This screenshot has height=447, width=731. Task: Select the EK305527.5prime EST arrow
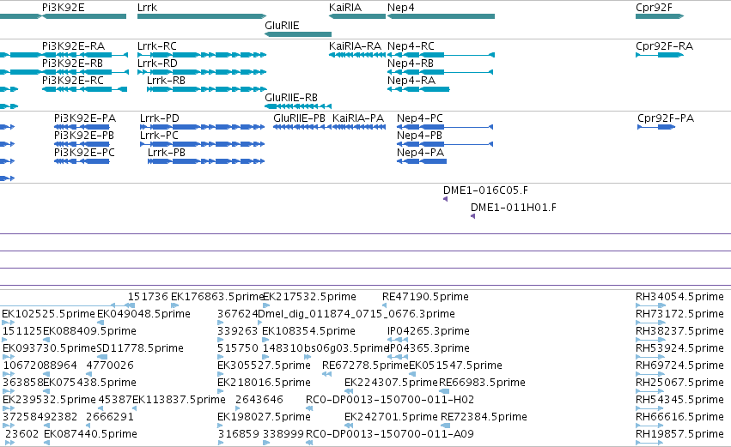click(x=221, y=374)
